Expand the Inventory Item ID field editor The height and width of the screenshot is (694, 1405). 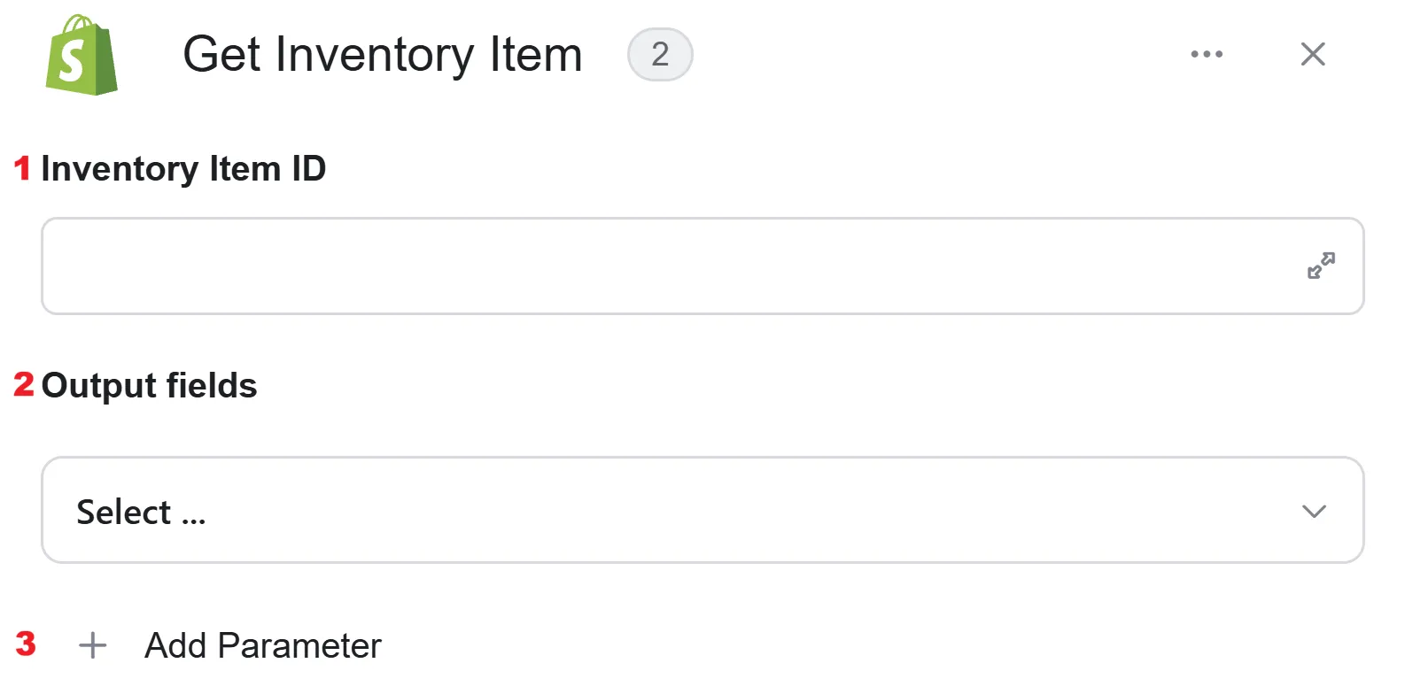pos(1321,266)
